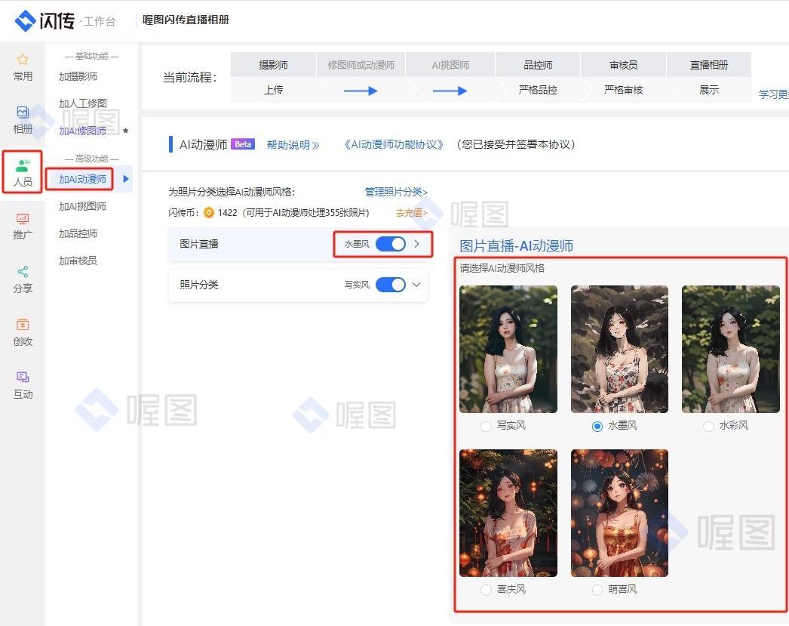Open the 帮助说明 help link
This screenshot has width=789, height=626.
click(x=293, y=145)
